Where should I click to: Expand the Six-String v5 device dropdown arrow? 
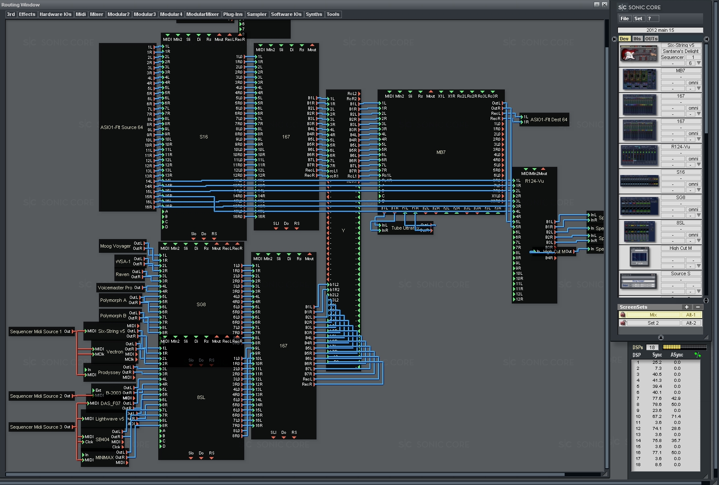tap(699, 63)
